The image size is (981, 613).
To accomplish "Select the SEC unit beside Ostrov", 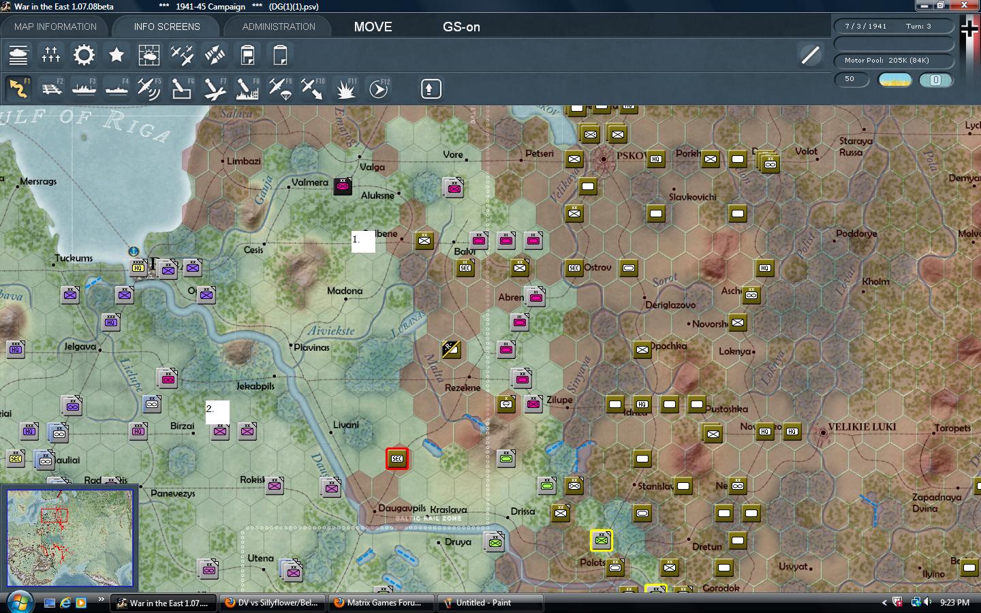I will click(574, 268).
